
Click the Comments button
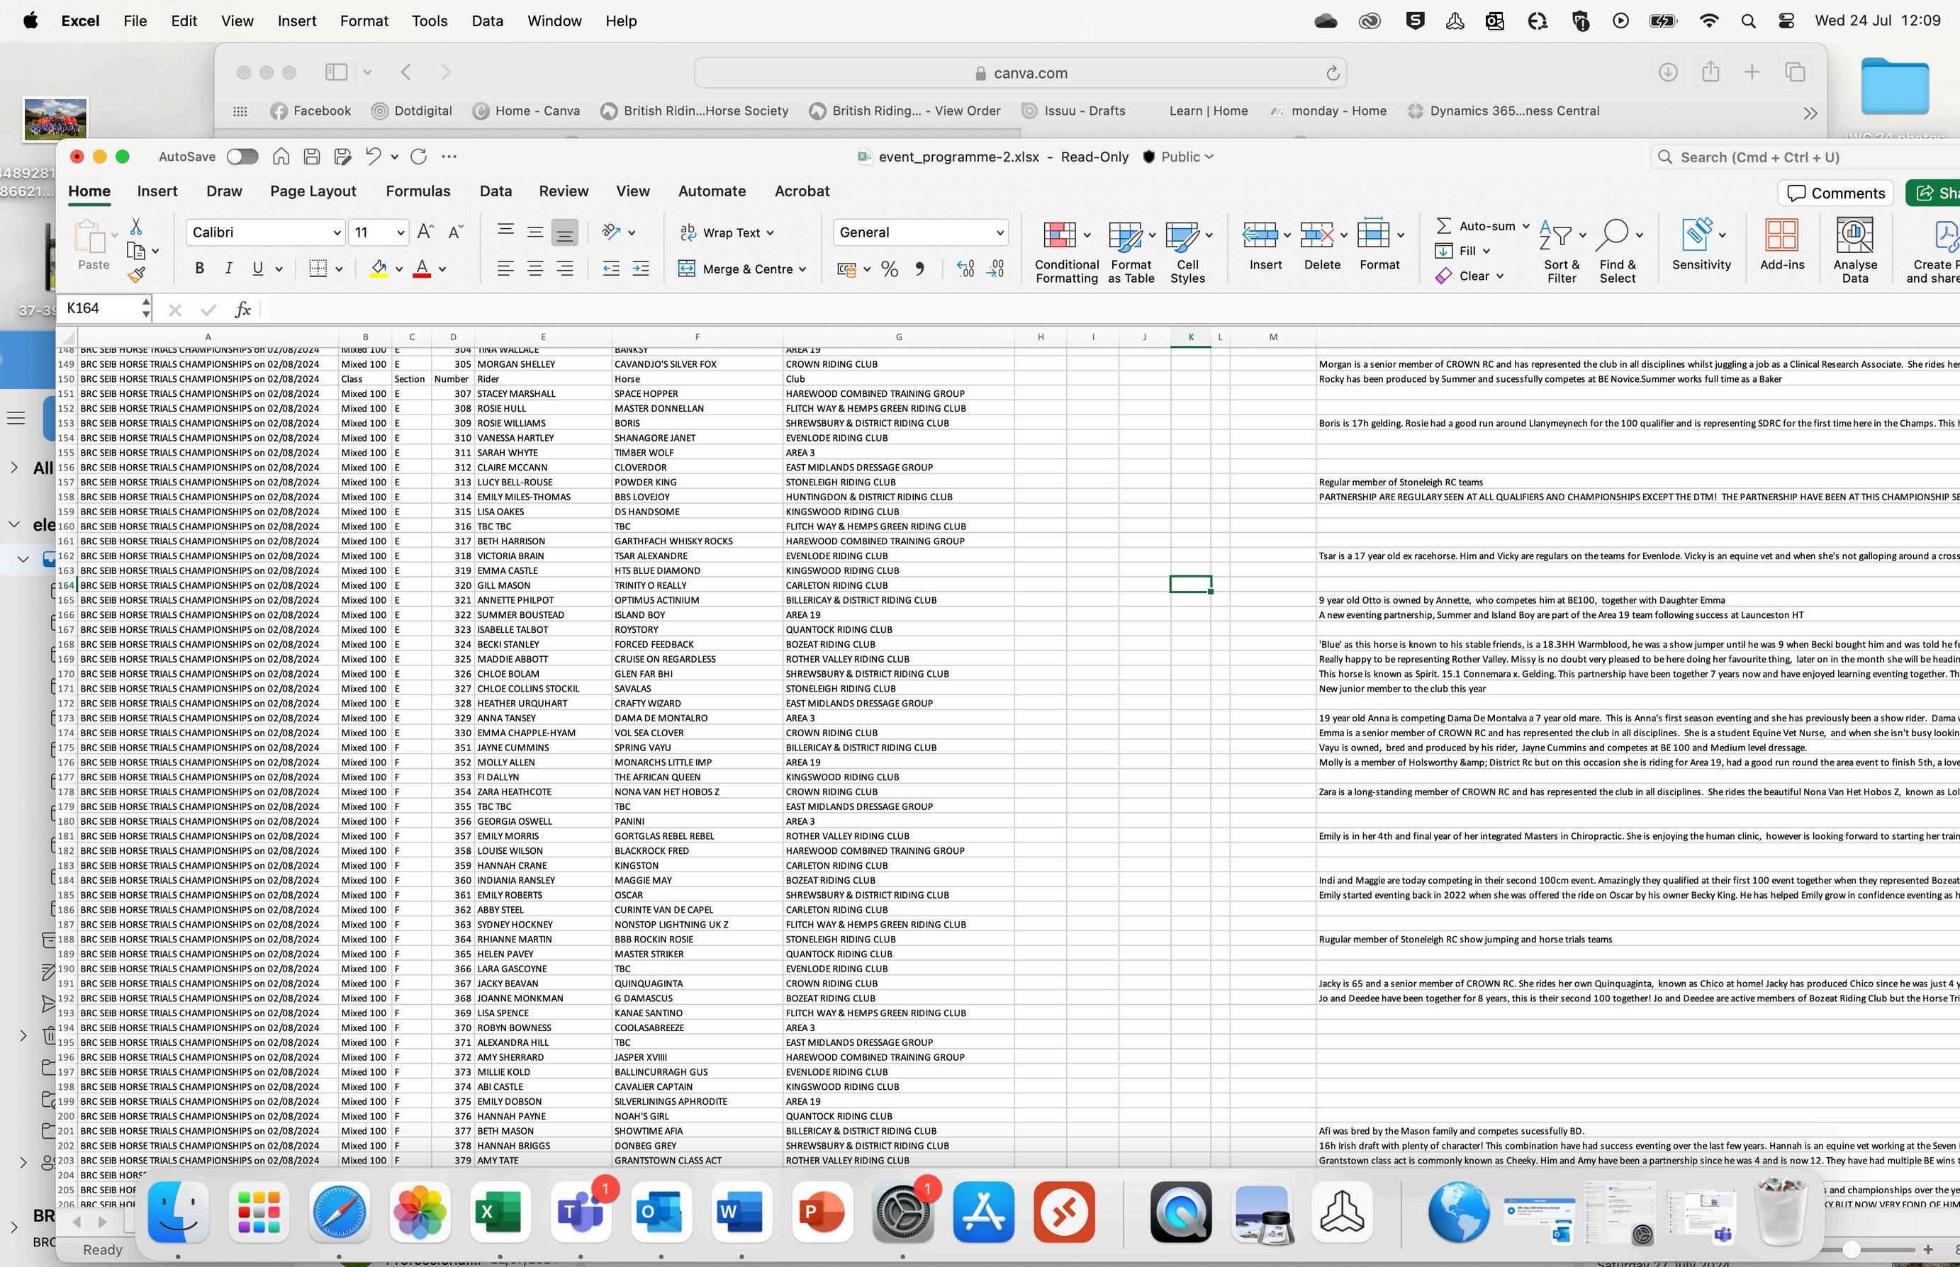point(1835,193)
